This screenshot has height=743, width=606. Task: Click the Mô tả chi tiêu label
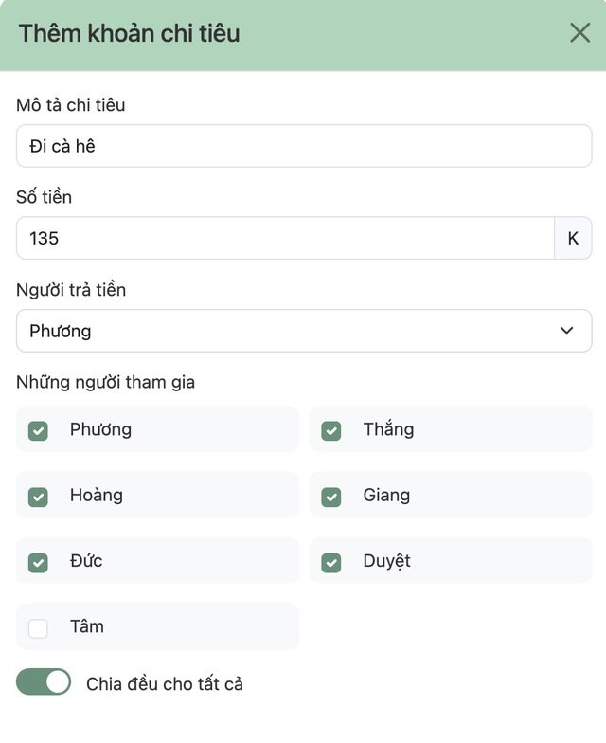click(71, 105)
